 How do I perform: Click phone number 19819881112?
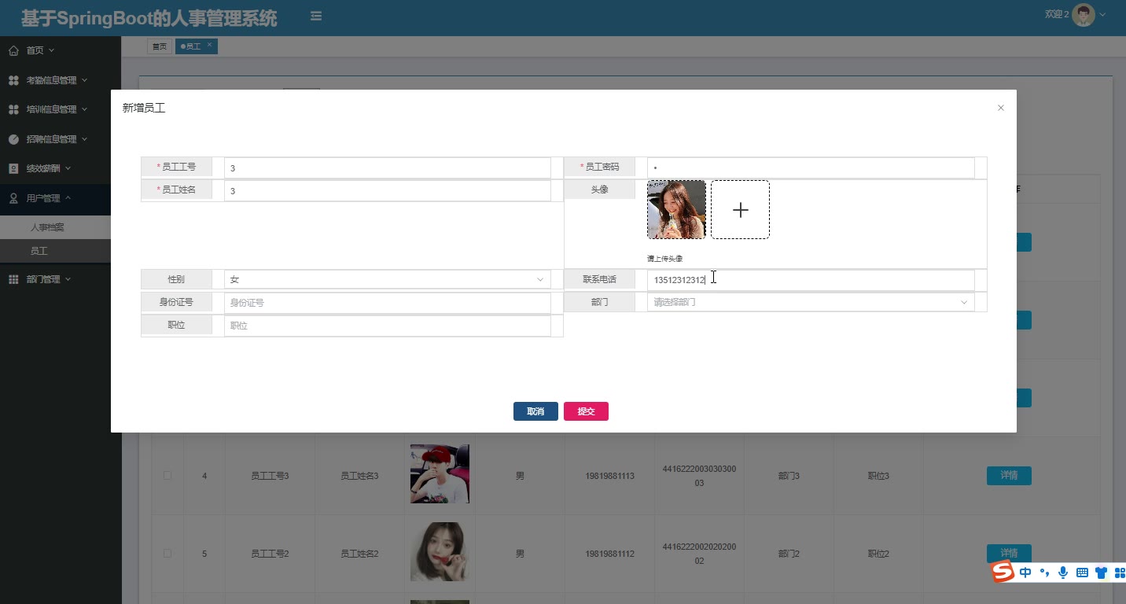[609, 554]
